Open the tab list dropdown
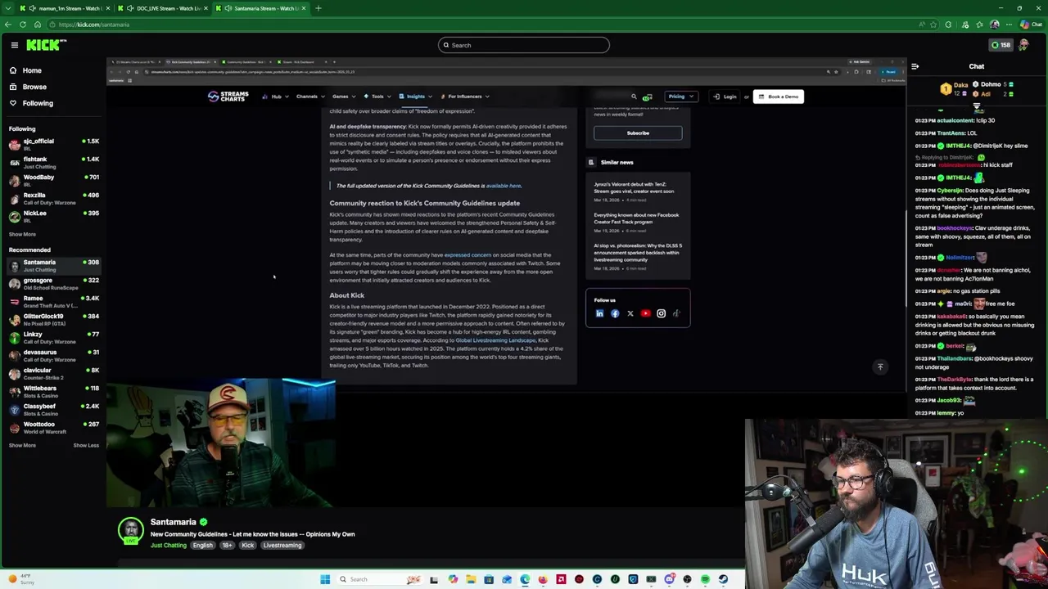The width and height of the screenshot is (1048, 589). coord(8,8)
